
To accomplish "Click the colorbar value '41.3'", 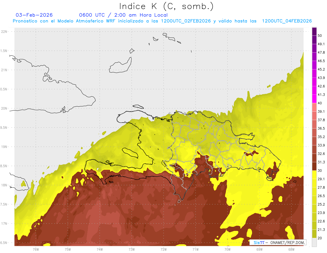I will tap(321, 95).
